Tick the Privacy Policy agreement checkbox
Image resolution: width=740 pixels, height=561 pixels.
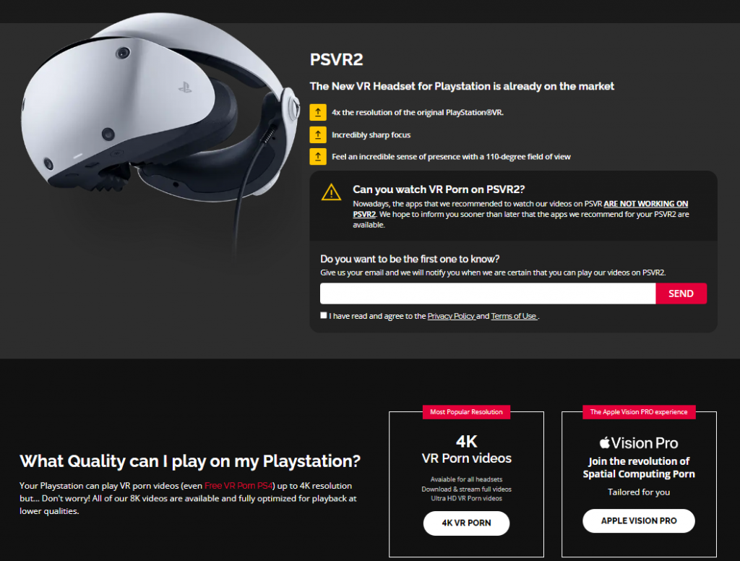click(323, 315)
